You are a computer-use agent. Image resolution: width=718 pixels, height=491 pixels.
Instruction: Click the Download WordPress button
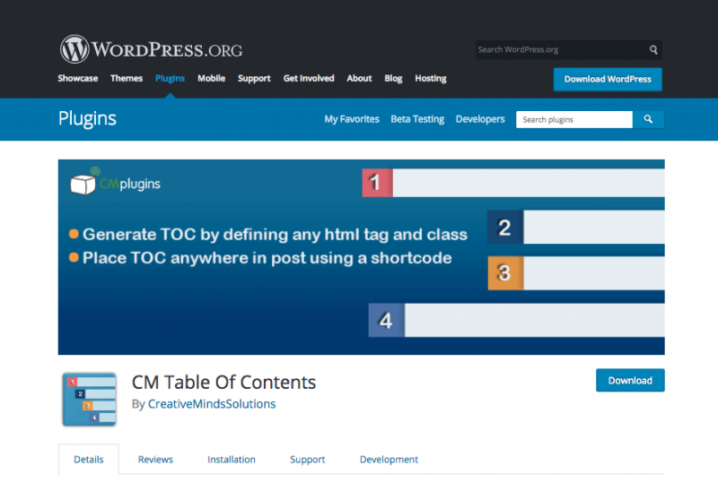(x=608, y=79)
